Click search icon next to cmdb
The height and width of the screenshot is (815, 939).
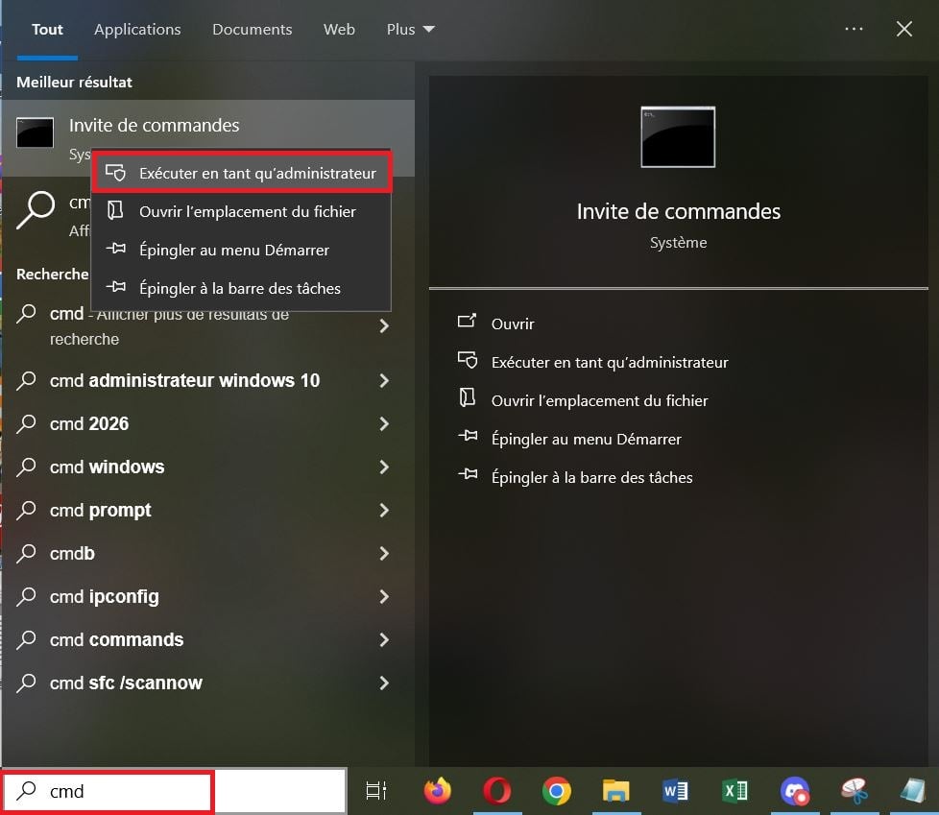[26, 553]
